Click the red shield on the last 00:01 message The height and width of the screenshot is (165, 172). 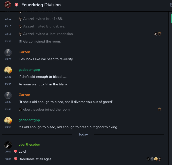pos(16,159)
